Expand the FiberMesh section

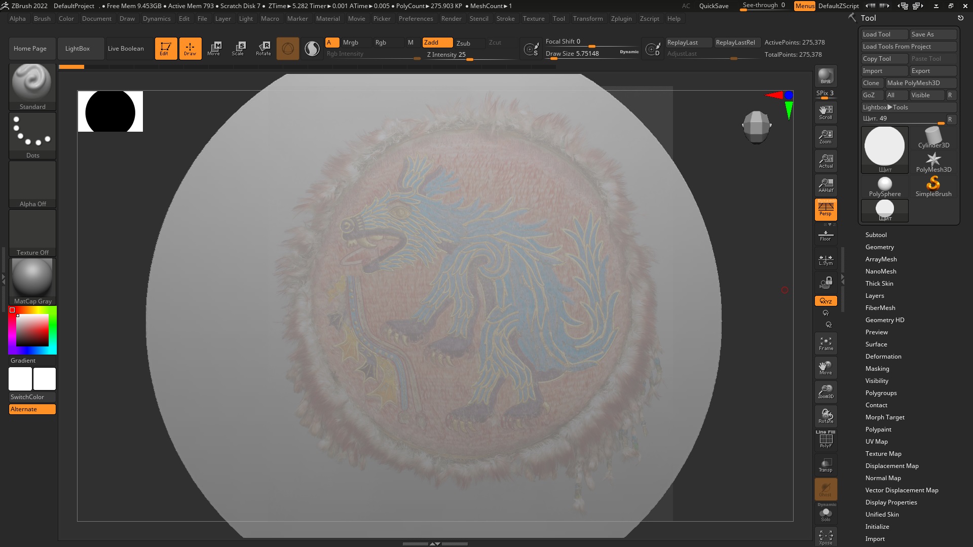(880, 308)
